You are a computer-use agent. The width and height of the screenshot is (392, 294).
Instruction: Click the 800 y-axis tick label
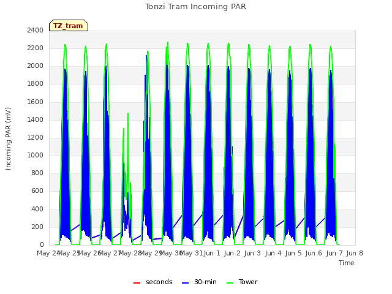click(x=37, y=173)
